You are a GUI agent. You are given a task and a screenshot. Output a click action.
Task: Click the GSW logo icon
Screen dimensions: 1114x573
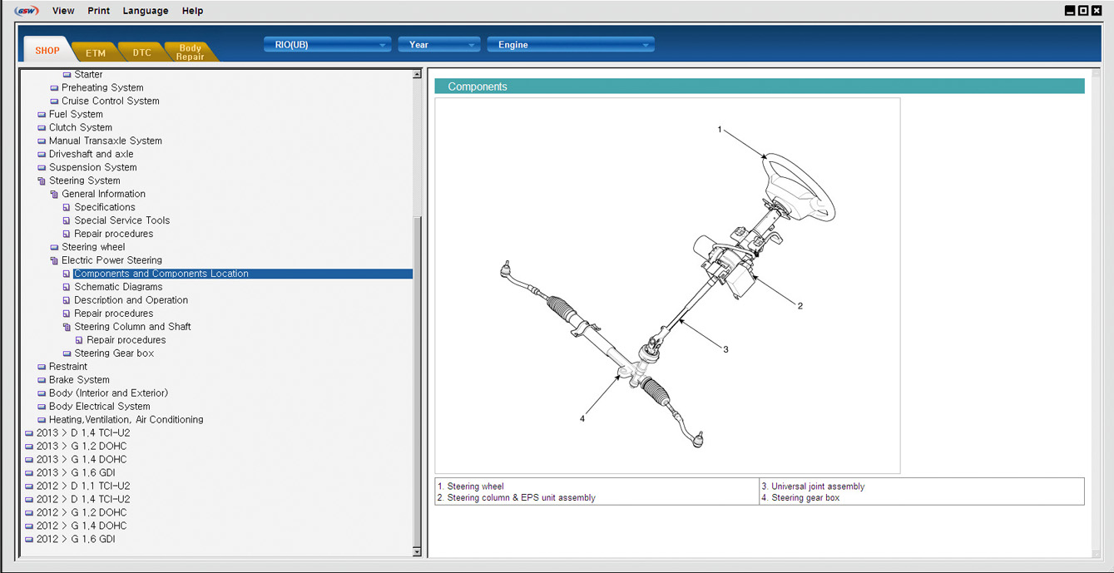[x=27, y=11]
